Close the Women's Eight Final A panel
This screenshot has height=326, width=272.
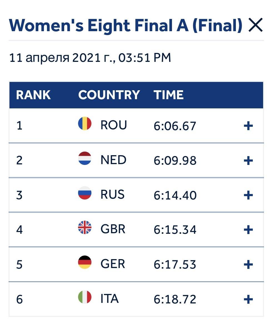pyautogui.click(x=255, y=25)
